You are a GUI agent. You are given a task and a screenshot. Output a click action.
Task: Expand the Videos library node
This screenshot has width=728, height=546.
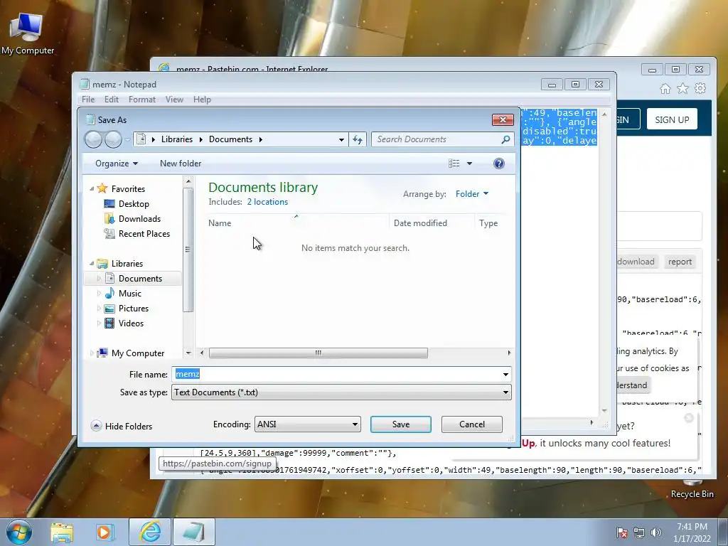98,323
